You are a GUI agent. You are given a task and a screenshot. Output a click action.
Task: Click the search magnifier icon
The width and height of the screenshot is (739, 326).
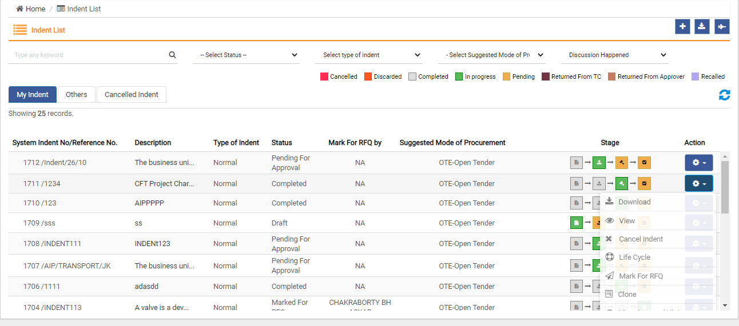point(172,55)
